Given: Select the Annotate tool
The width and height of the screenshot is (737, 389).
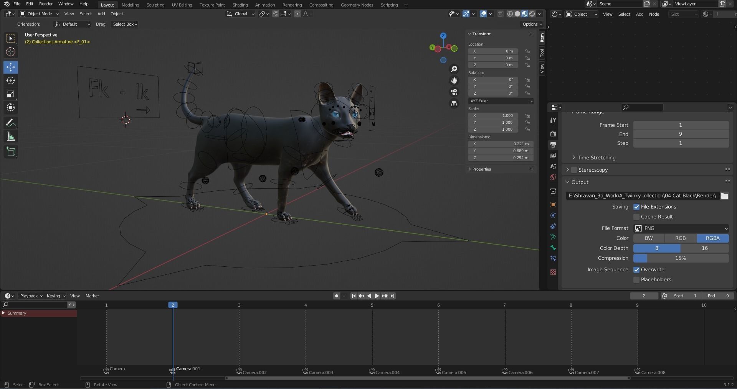Looking at the screenshot, I should (11, 123).
